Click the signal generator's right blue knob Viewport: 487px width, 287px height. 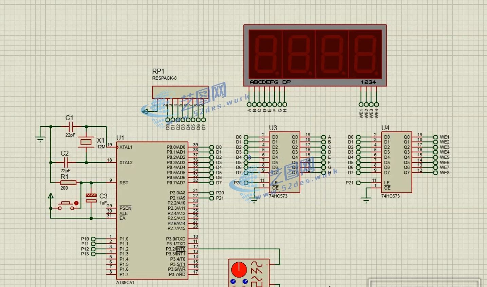pos(245,282)
